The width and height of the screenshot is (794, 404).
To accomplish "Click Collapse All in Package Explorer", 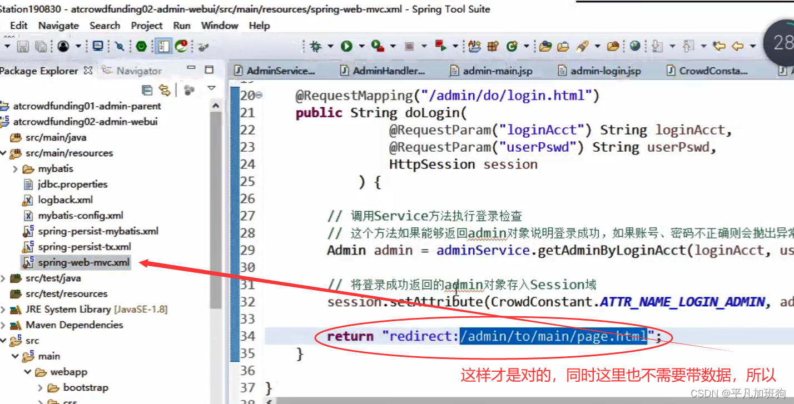I will [x=147, y=90].
